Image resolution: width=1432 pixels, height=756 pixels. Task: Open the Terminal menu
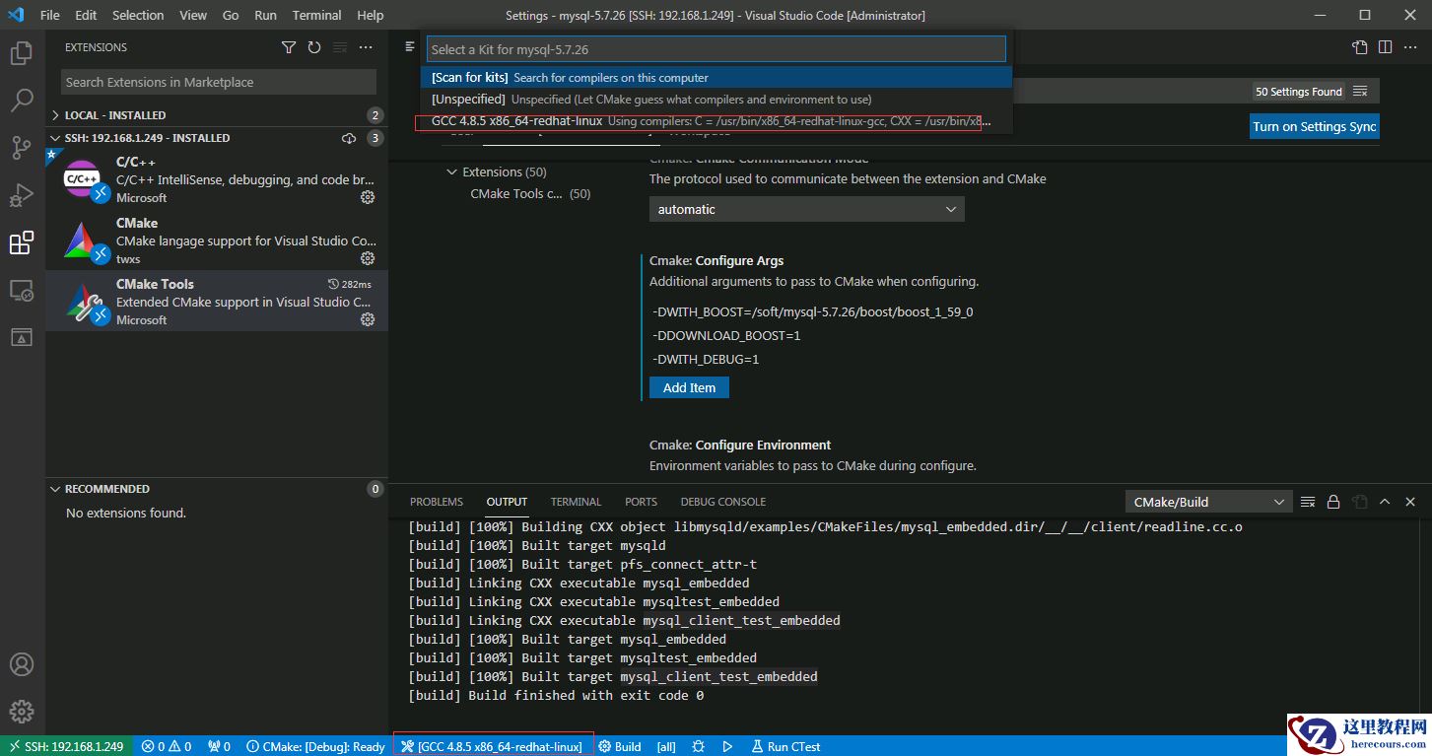coord(316,15)
